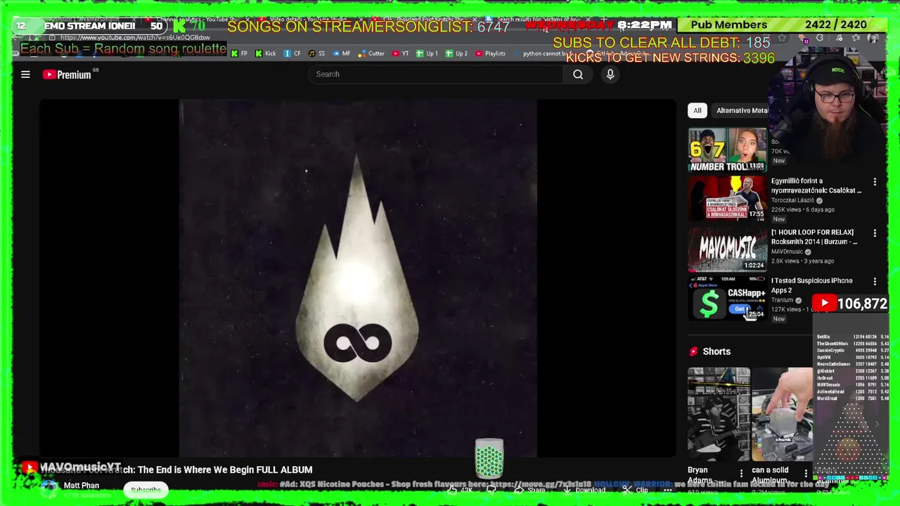Open the SS bookmark
This screenshot has height=506, width=900.
click(316, 53)
